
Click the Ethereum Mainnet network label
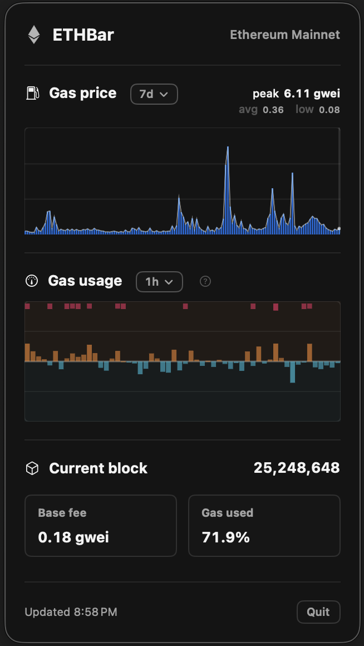(285, 35)
